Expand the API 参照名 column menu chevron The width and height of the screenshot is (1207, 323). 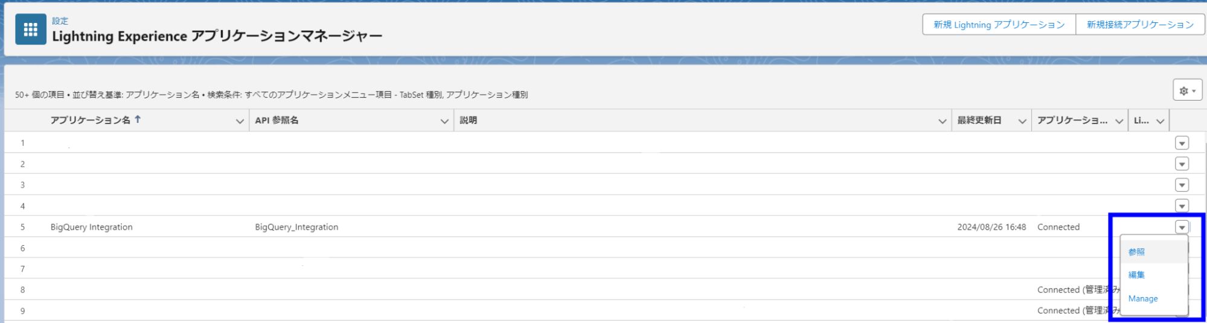[x=444, y=121]
